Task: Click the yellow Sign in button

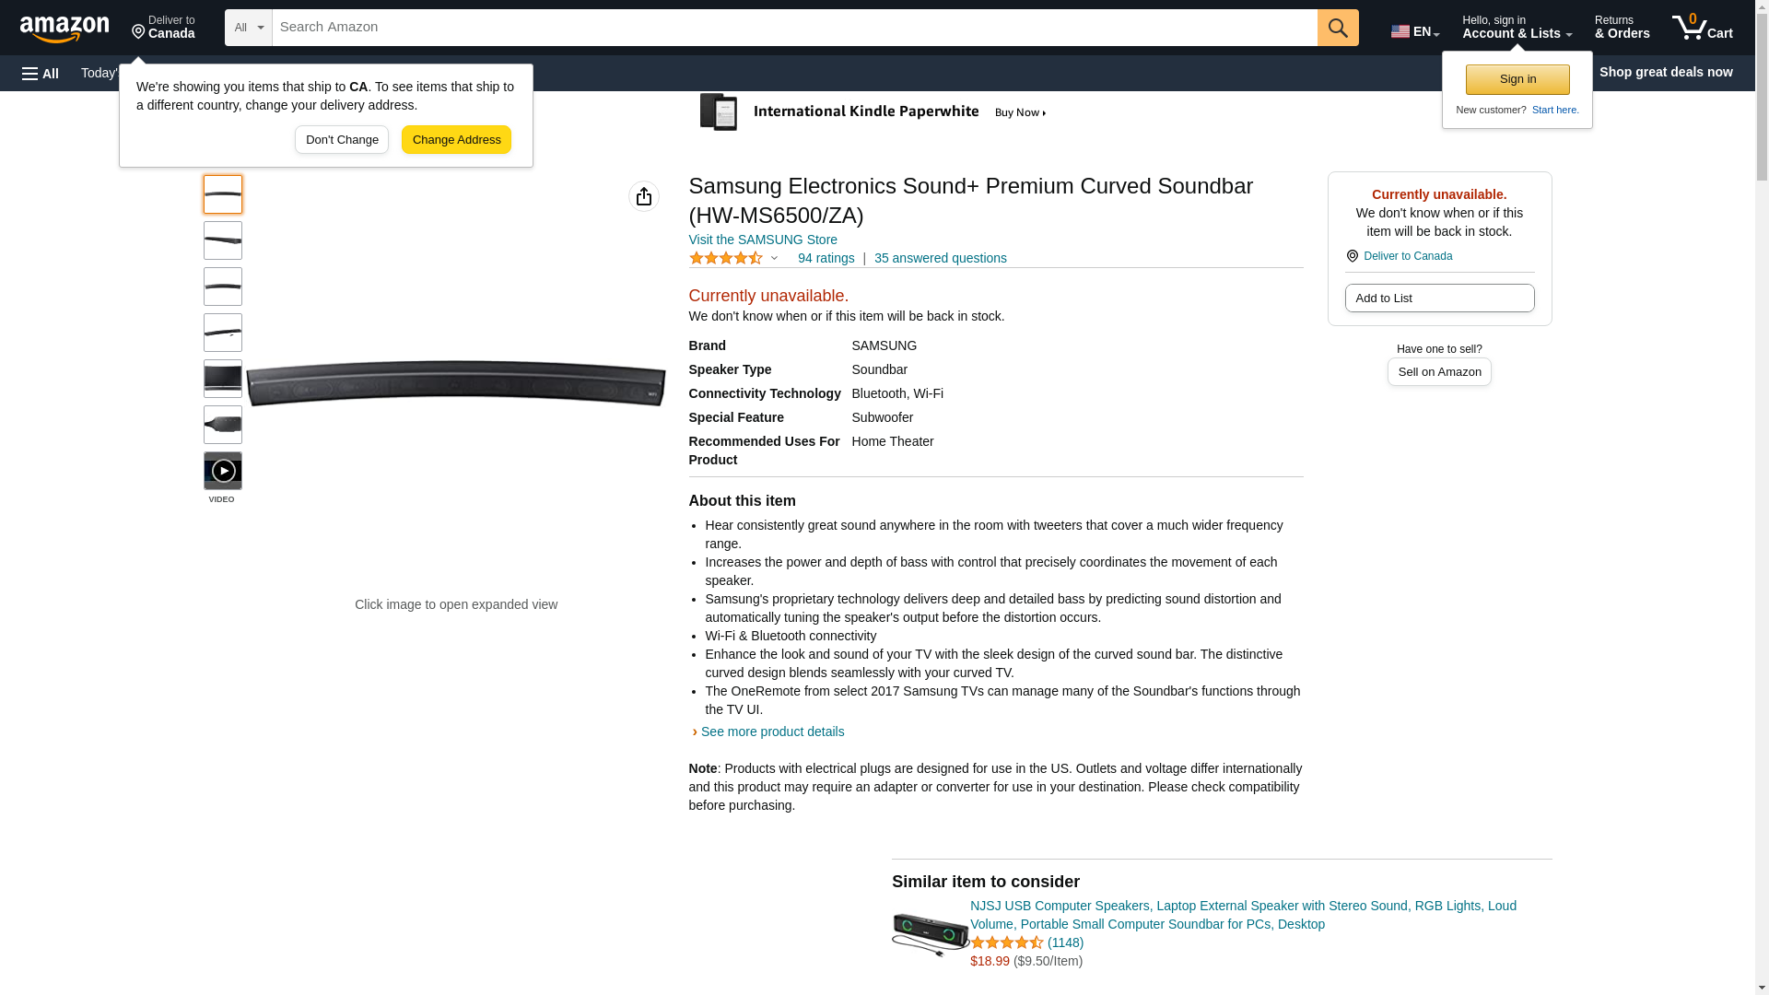Action: point(1517,79)
